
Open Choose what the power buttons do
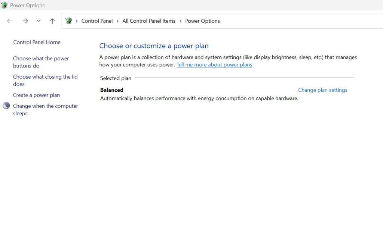coord(41,62)
